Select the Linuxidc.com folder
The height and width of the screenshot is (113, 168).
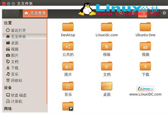(x=107, y=30)
